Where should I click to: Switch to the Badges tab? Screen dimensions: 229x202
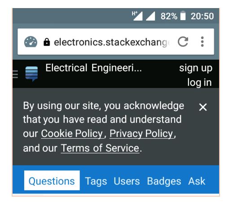coord(164,181)
